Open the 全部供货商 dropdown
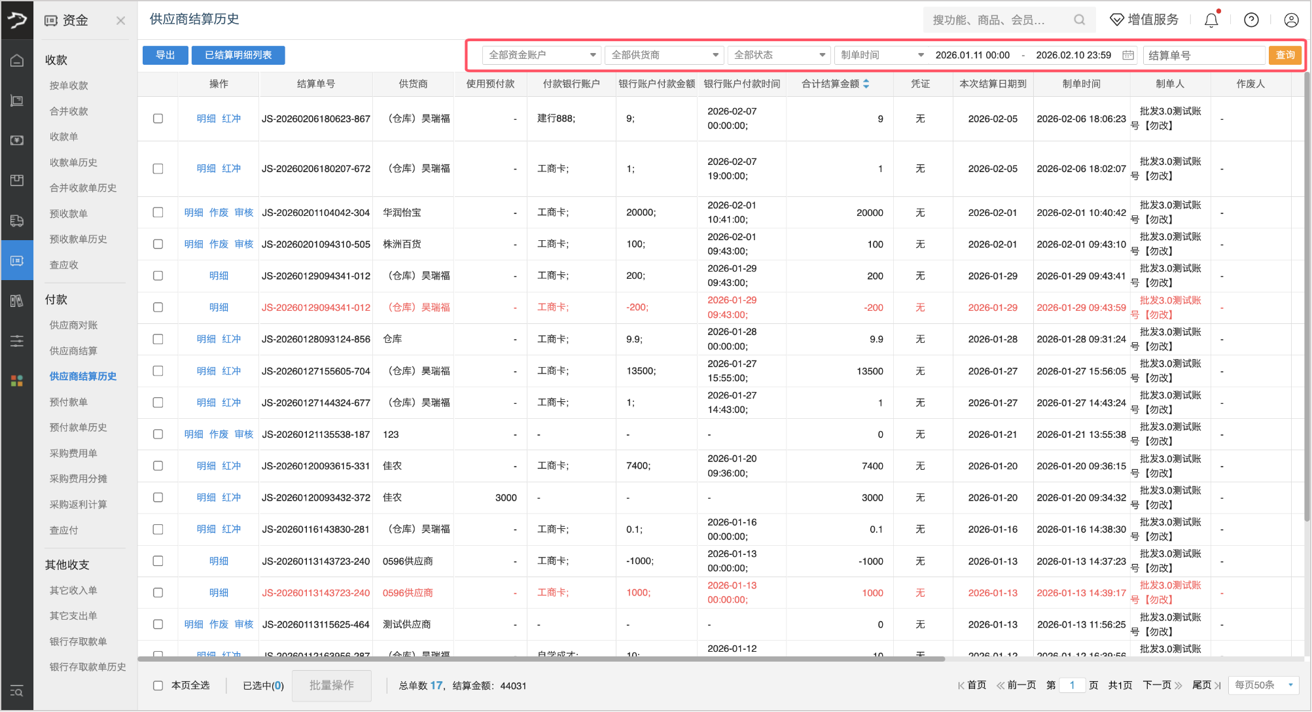Image resolution: width=1312 pixels, height=712 pixels. click(664, 55)
